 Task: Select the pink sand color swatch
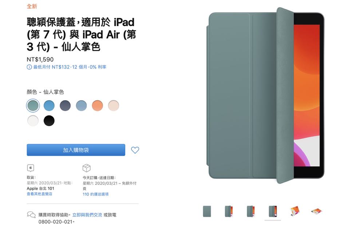(x=114, y=106)
